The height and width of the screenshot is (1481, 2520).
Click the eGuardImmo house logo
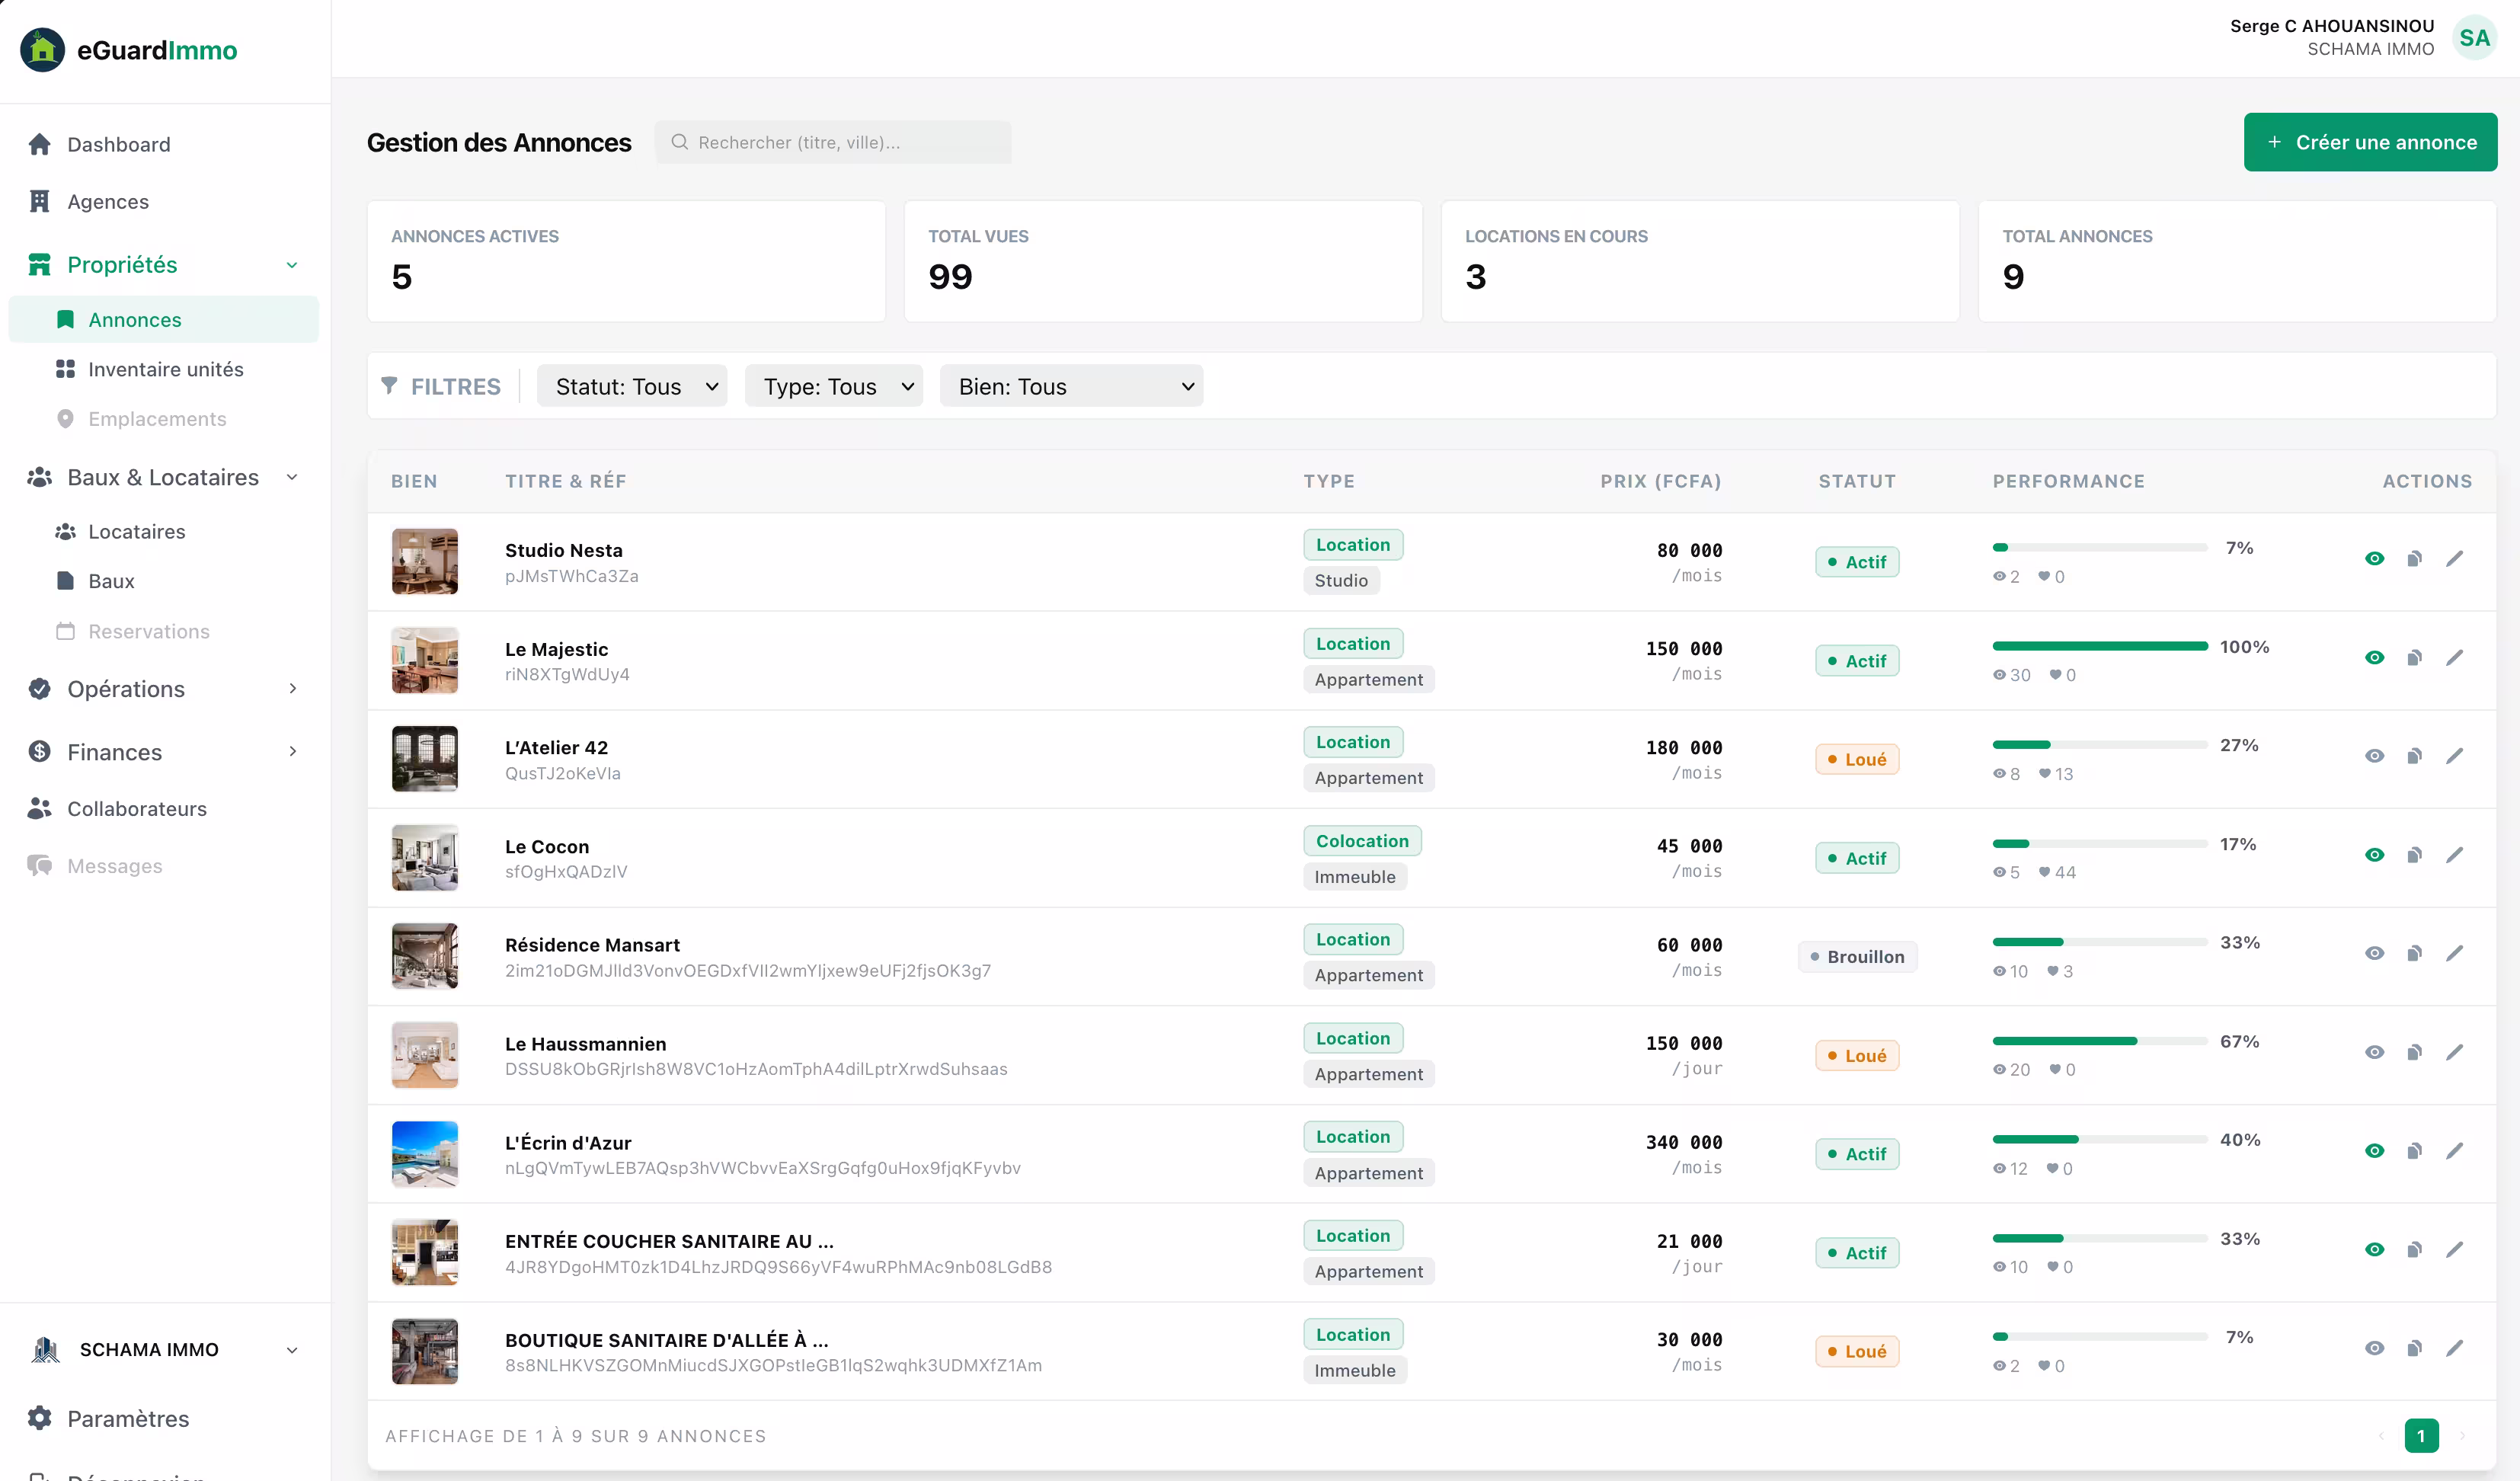[x=42, y=50]
